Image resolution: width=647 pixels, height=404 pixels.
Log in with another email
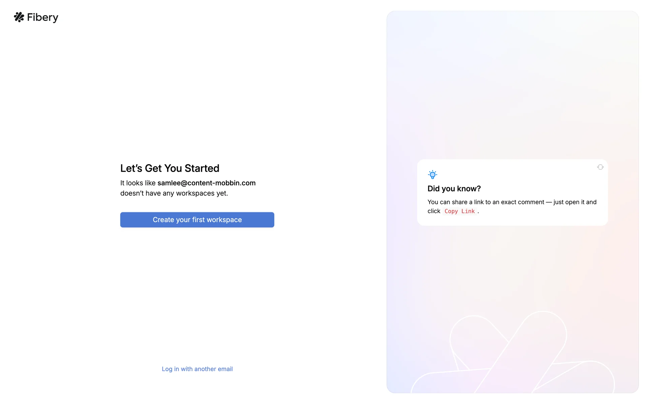point(197,369)
